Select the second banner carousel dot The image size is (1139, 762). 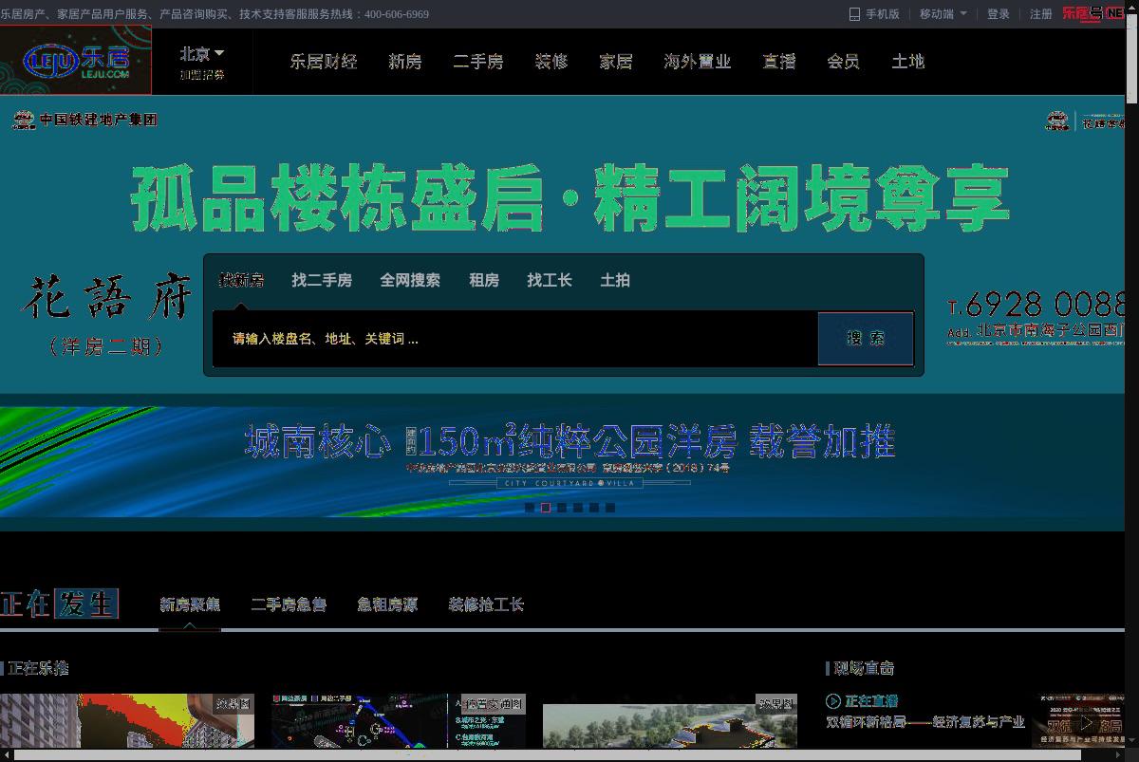tap(546, 508)
